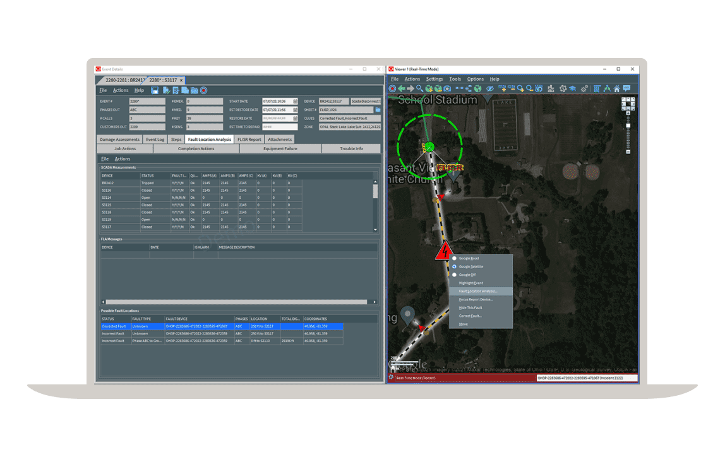Close the 2280* : S3117 tab
The height and width of the screenshot is (457, 725).
pyautogui.click(x=181, y=80)
